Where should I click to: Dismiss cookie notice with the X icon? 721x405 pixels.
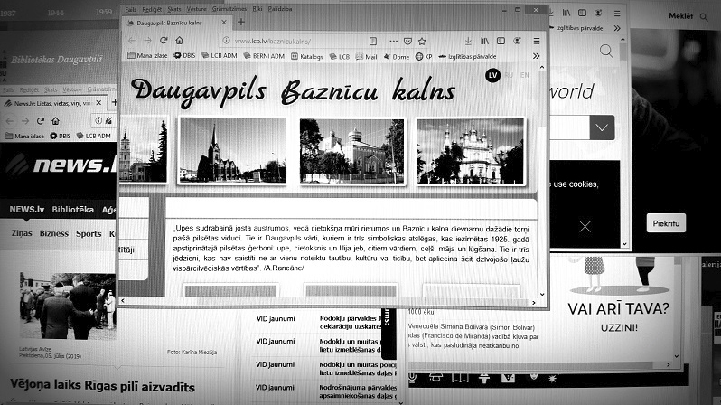585,226
